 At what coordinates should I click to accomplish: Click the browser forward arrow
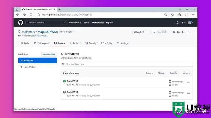(24, 15)
